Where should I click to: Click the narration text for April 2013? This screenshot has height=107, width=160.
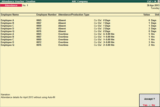[x=28, y=97]
